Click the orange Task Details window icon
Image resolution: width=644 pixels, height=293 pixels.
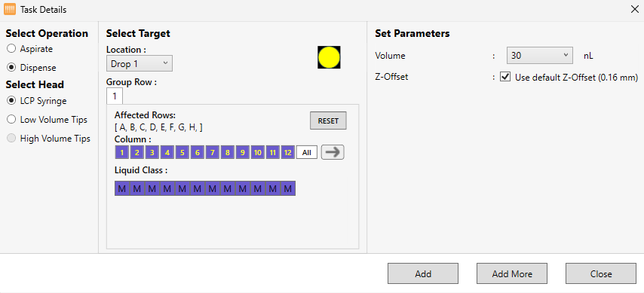[10, 9]
